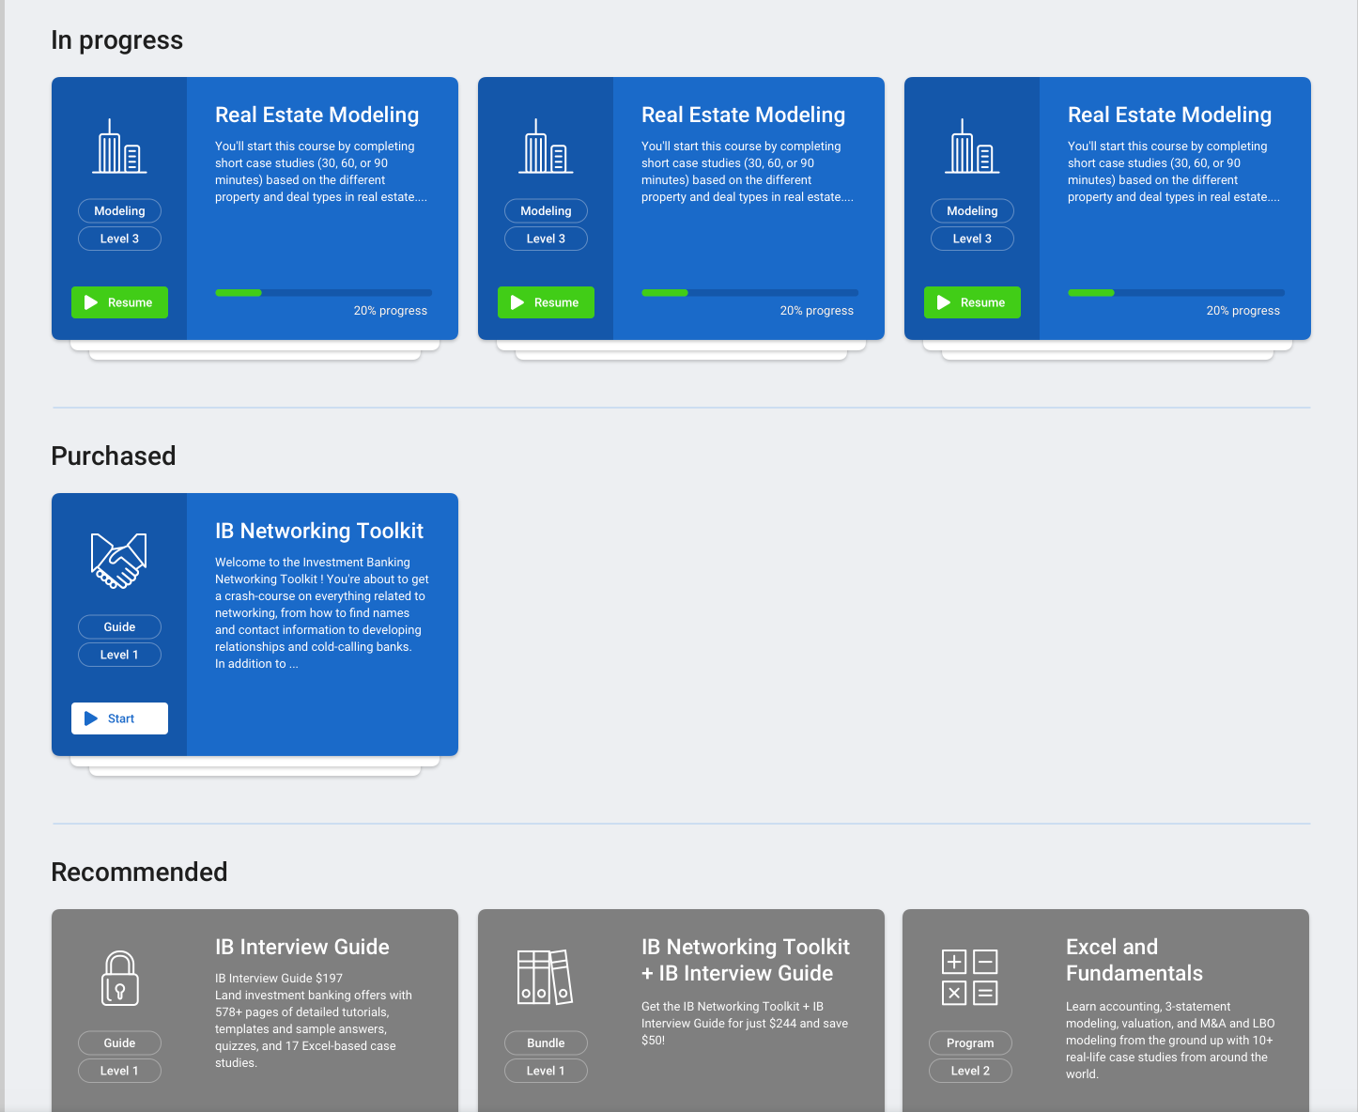Click the In progress section heading

pos(117,40)
